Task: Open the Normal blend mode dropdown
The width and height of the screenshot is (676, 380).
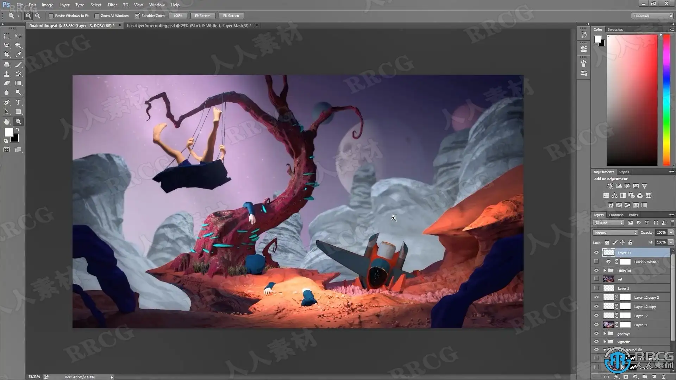Action: [615, 233]
